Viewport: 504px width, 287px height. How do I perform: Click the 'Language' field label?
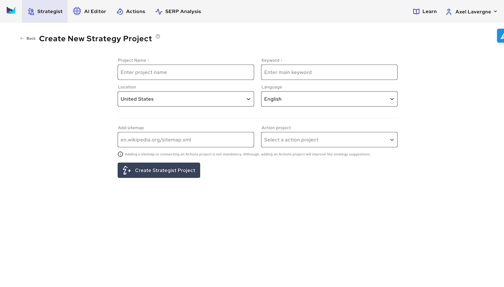pyautogui.click(x=272, y=87)
